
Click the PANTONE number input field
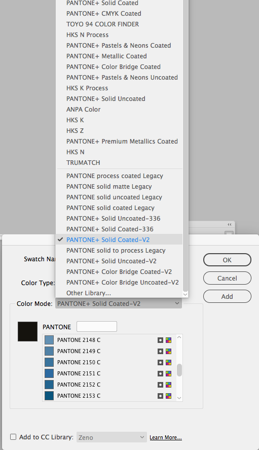pos(97,327)
